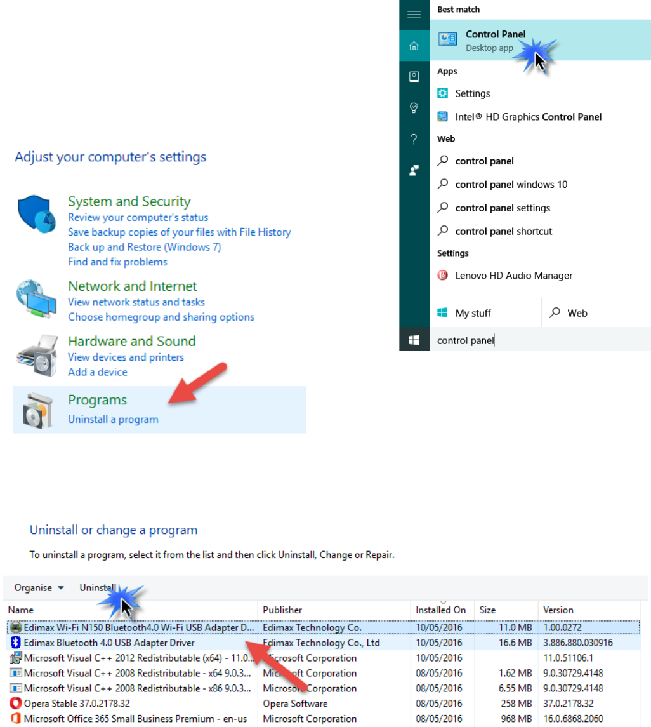The height and width of the screenshot is (727, 651).
Task: Switch to the My stuff search filter
Action: tap(485, 313)
